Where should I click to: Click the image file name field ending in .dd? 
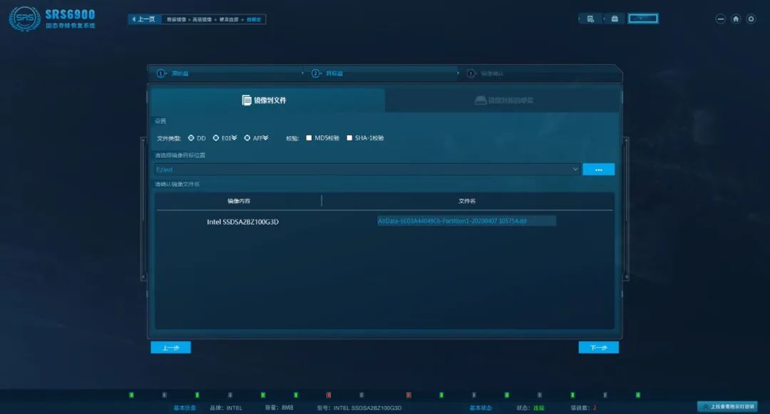tap(466, 221)
